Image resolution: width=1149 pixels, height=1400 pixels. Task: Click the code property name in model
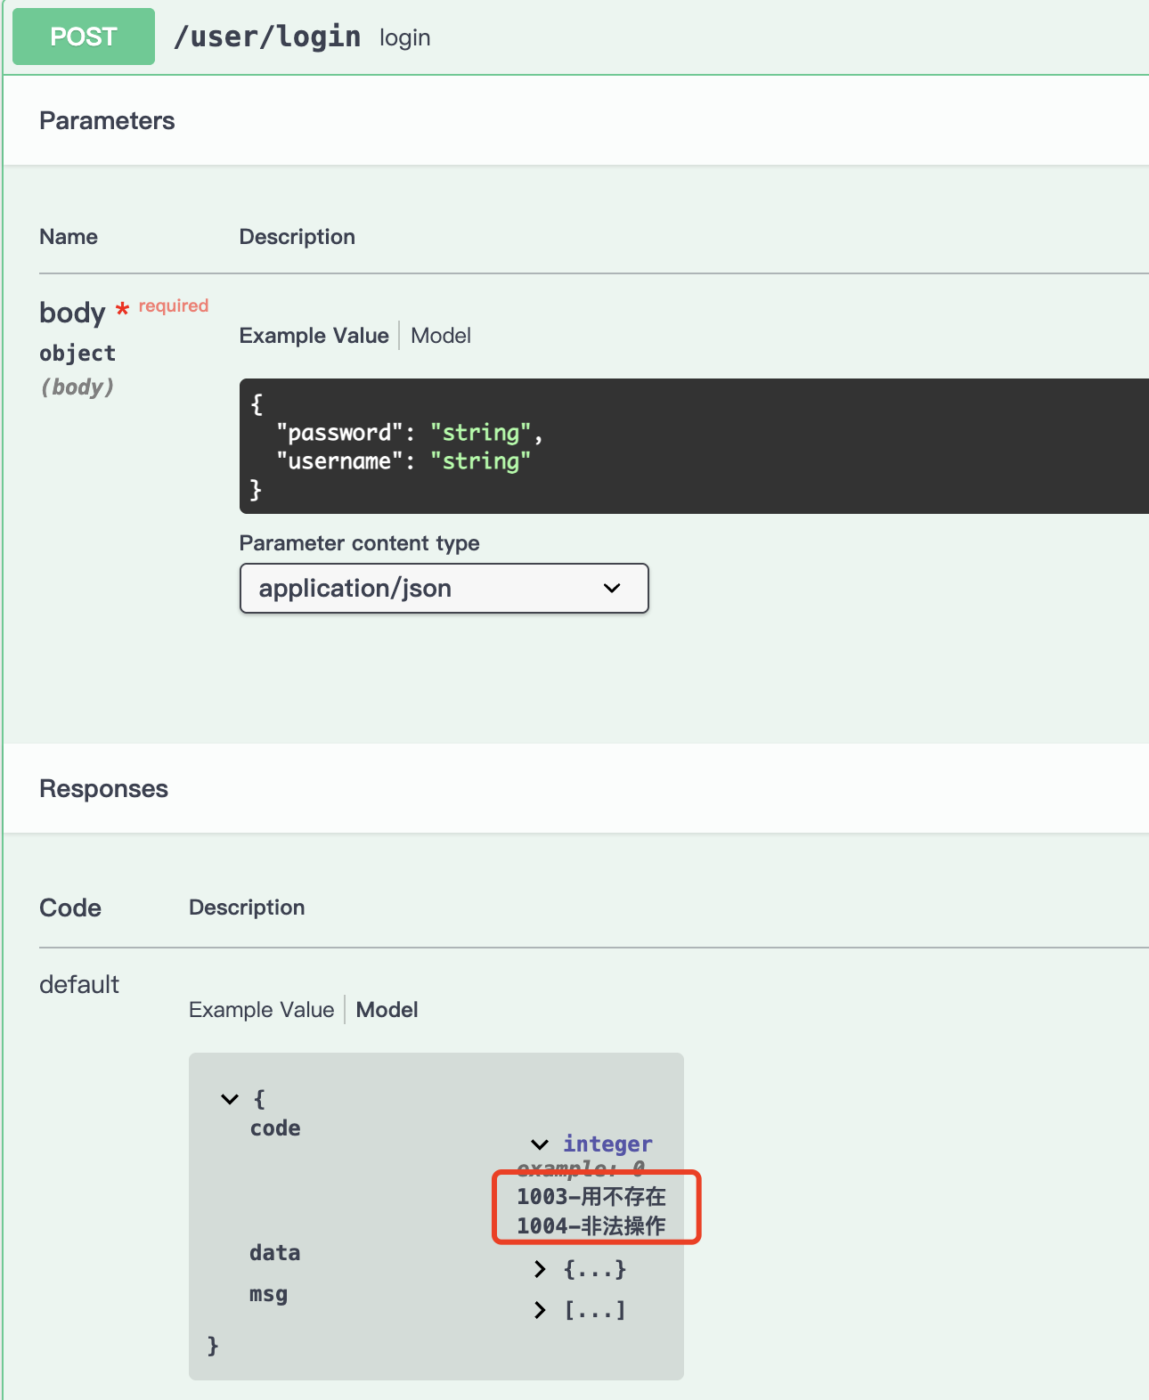pyautogui.click(x=275, y=1128)
